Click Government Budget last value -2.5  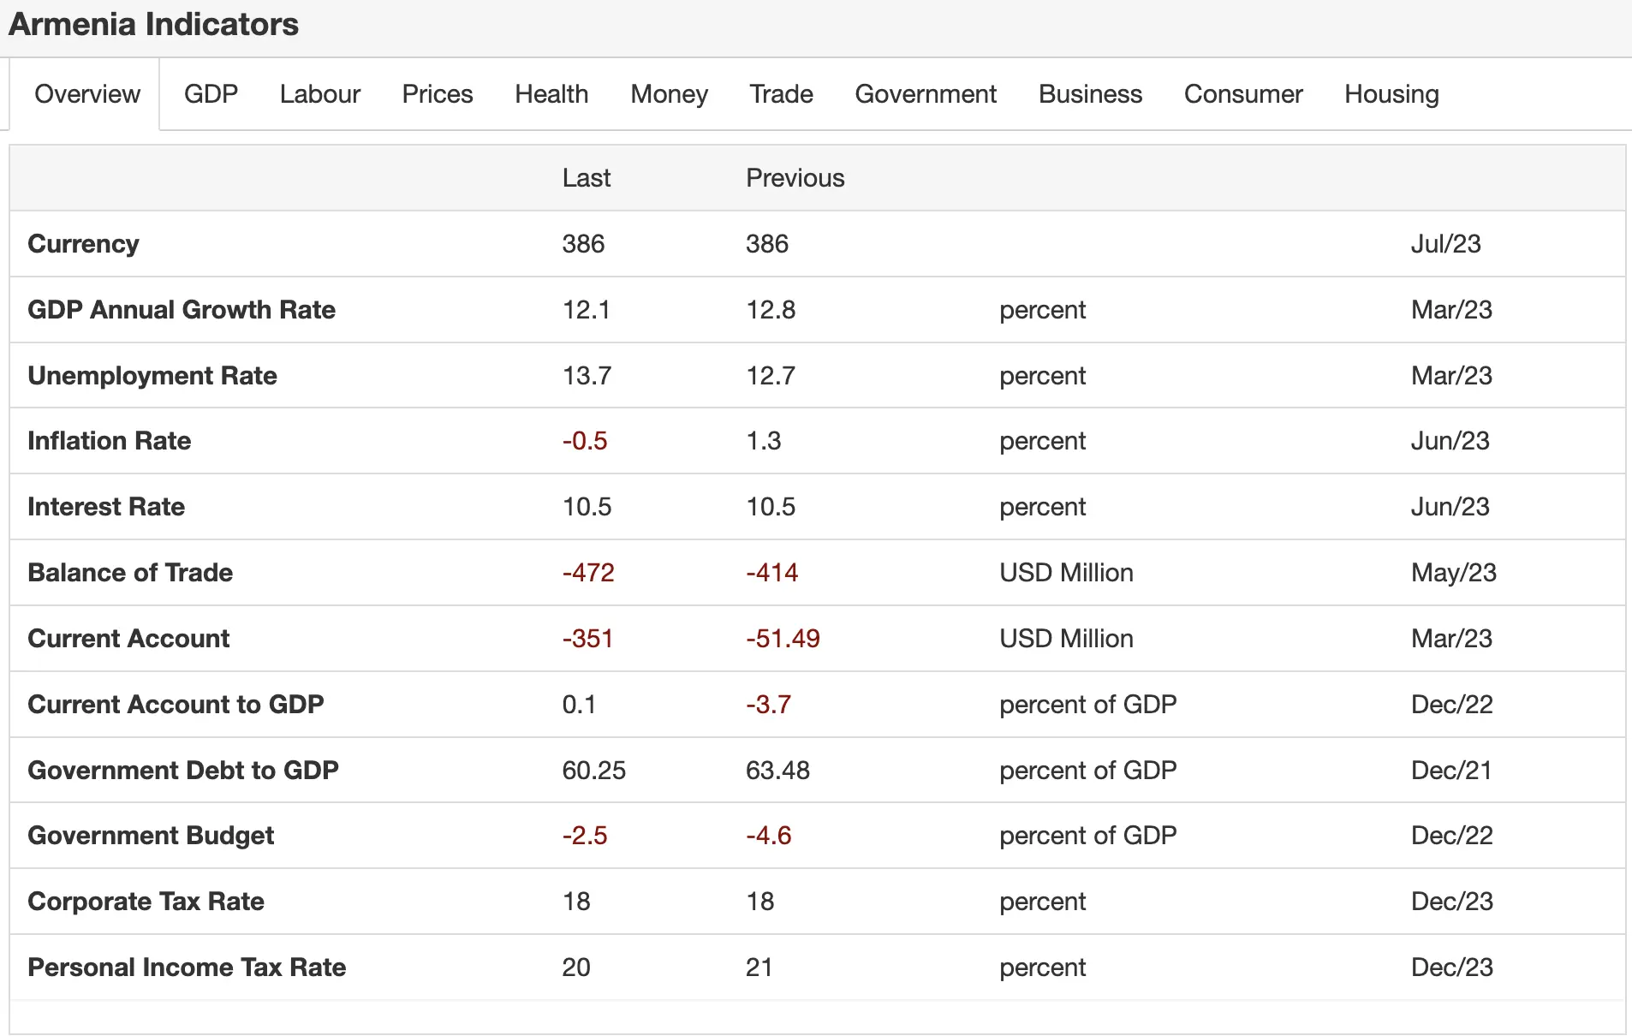coord(585,836)
